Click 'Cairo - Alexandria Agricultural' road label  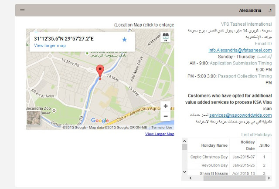[x=145, y=114]
